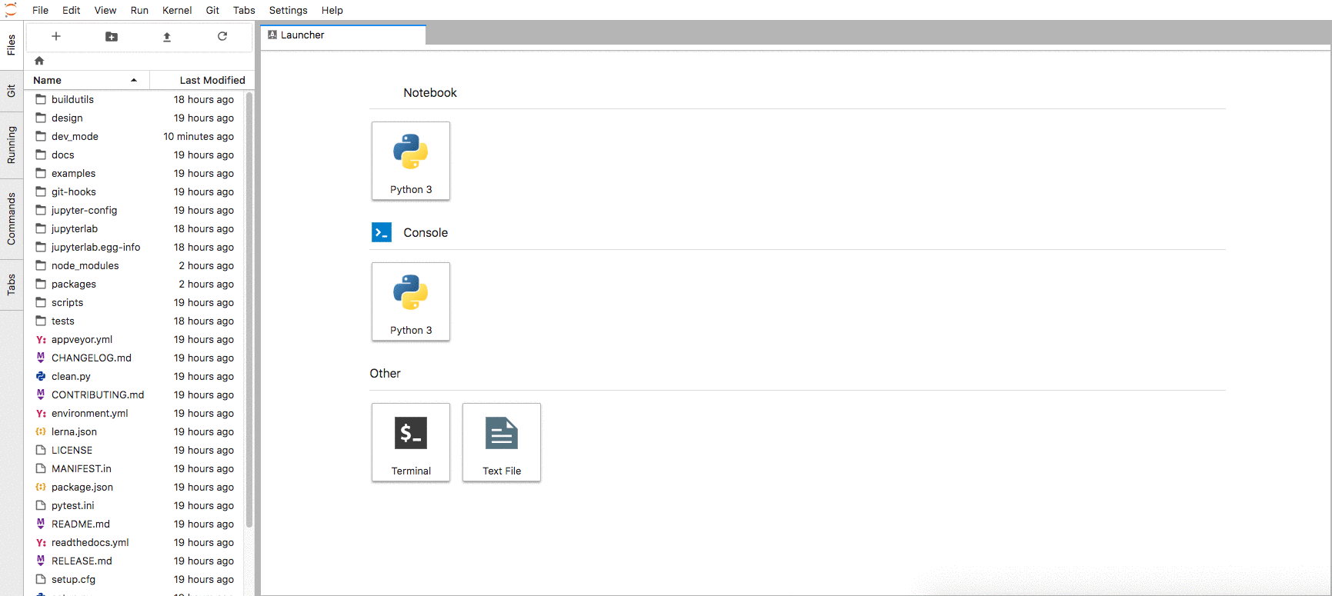The width and height of the screenshot is (1332, 596).
Task: Open the View menu
Action: click(x=105, y=10)
